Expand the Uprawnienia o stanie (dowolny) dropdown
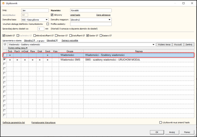The width and height of the screenshot is (197, 137). (x=30, y=40)
